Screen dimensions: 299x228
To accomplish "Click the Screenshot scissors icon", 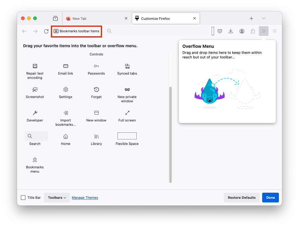I will [x=35, y=89].
